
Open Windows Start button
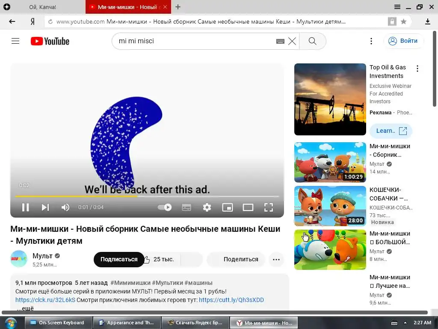point(10,323)
